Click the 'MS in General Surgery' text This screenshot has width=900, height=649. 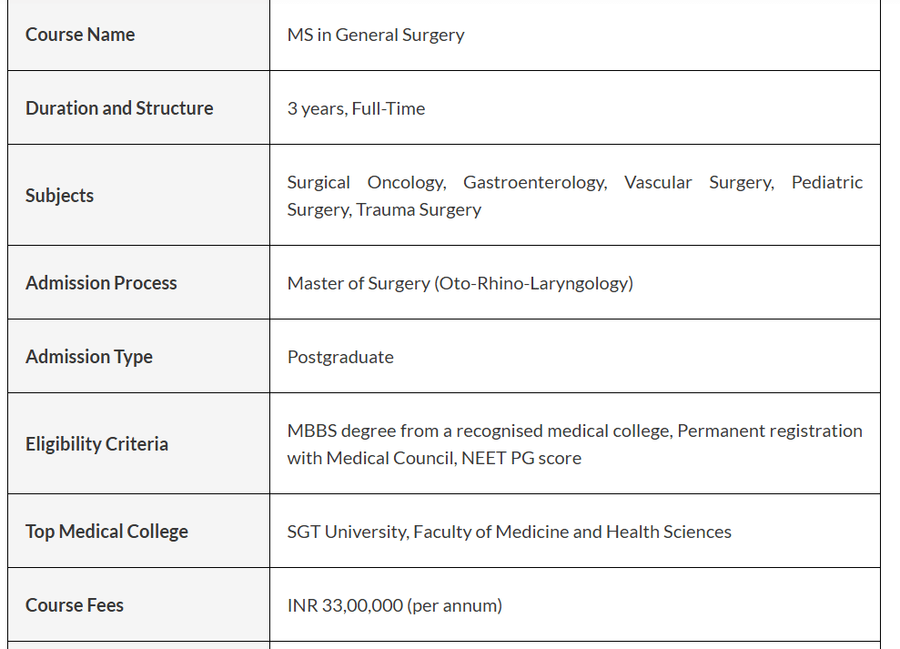(x=375, y=35)
